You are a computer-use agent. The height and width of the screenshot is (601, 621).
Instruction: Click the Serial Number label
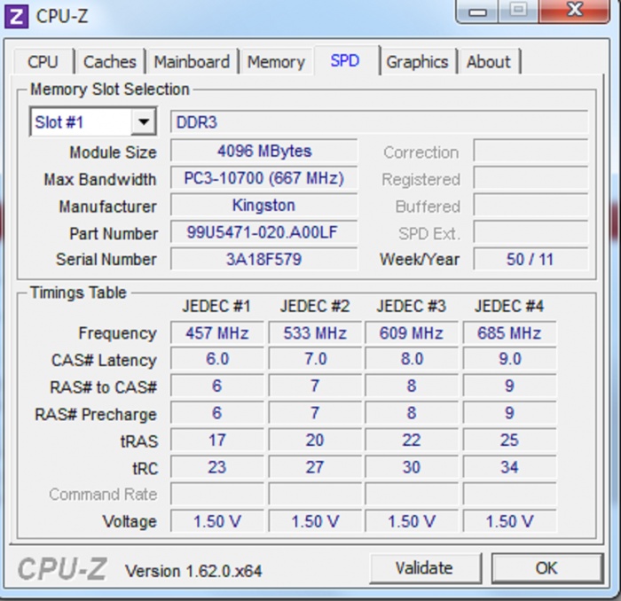point(106,260)
